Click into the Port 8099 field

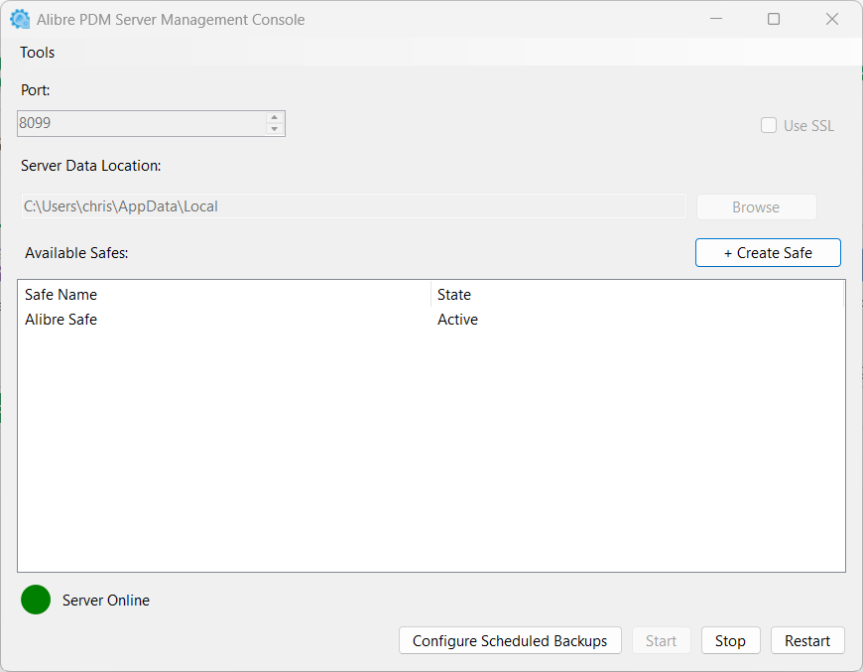point(139,123)
